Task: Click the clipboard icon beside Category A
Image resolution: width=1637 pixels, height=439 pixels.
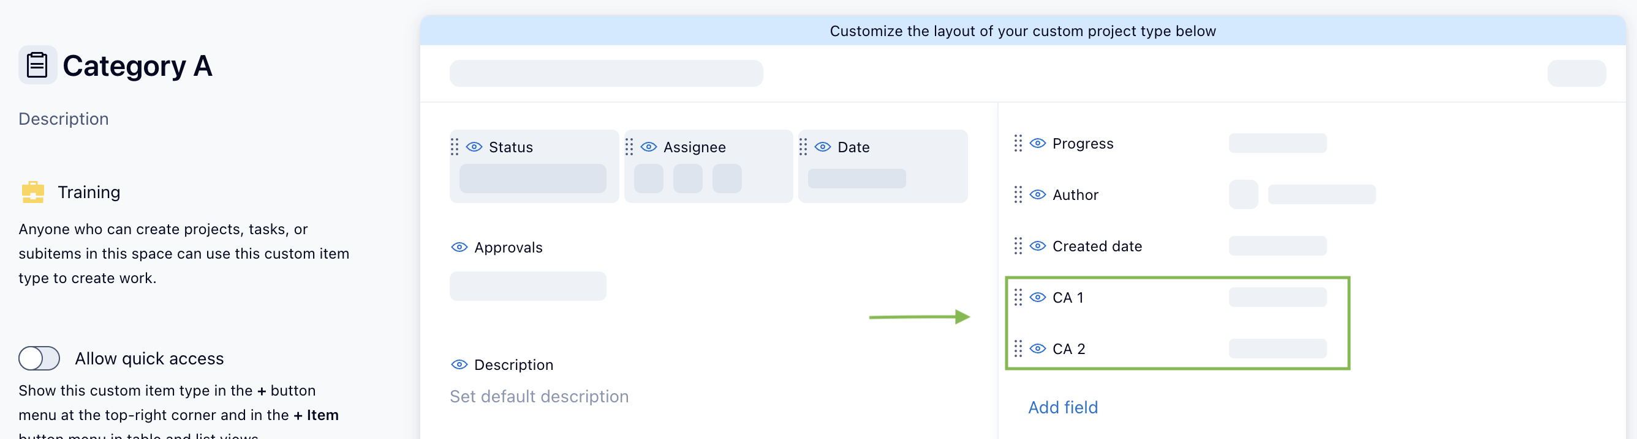Action: pyautogui.click(x=37, y=65)
